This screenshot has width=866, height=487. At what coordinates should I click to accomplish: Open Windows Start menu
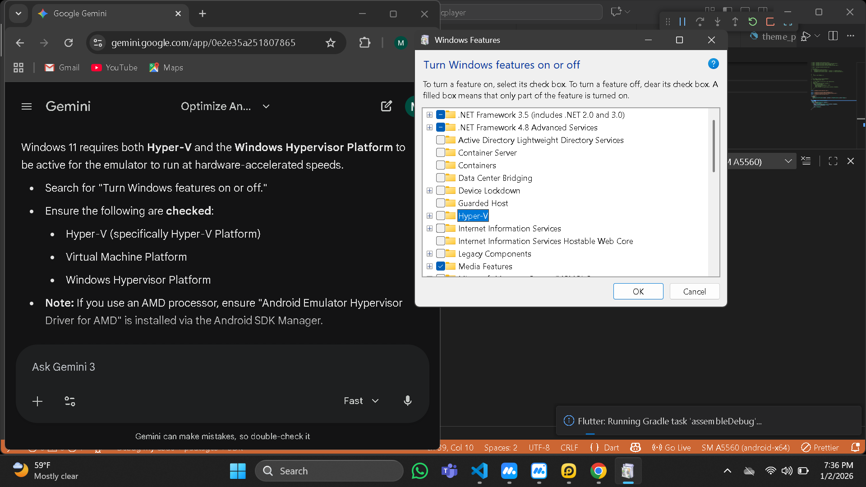point(238,471)
